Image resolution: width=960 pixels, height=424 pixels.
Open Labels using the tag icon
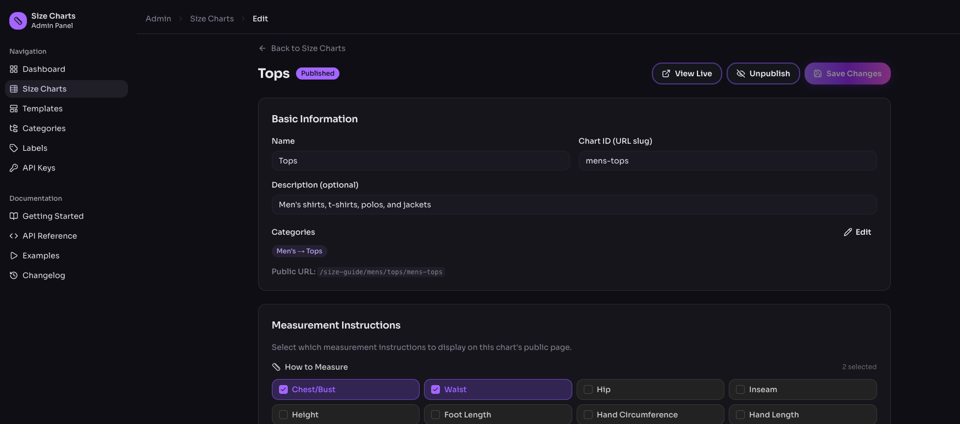point(14,148)
